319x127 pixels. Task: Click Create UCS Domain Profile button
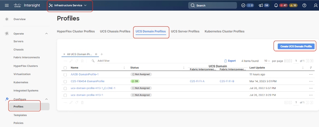click(x=296, y=47)
